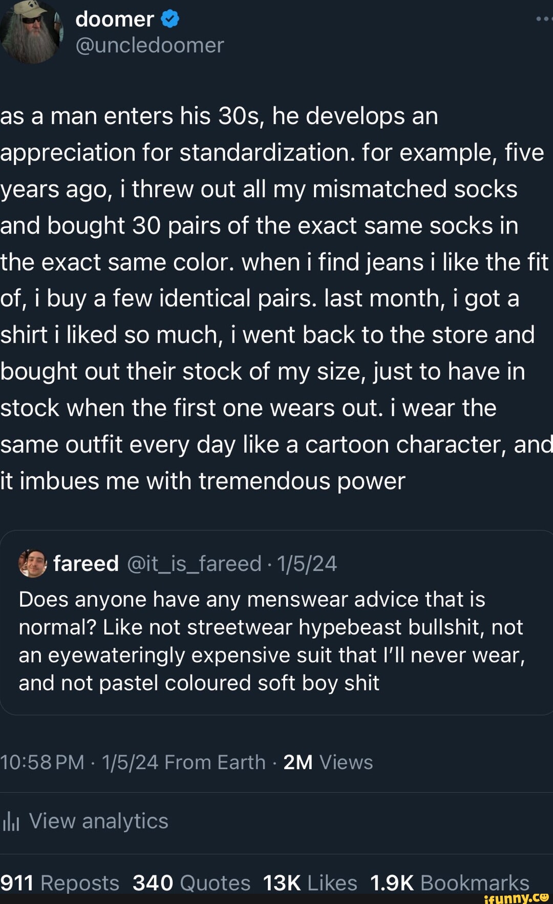Open View analytics
This screenshot has width=553, height=904.
(98, 821)
